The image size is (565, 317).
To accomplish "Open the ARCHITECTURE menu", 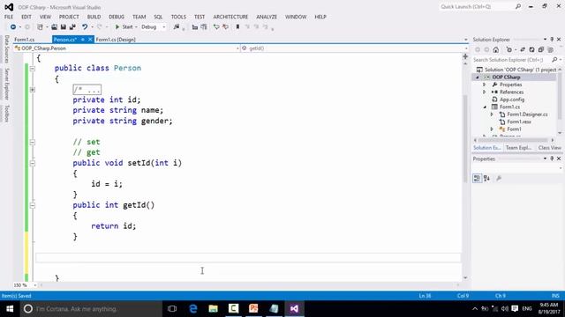I will click(230, 17).
